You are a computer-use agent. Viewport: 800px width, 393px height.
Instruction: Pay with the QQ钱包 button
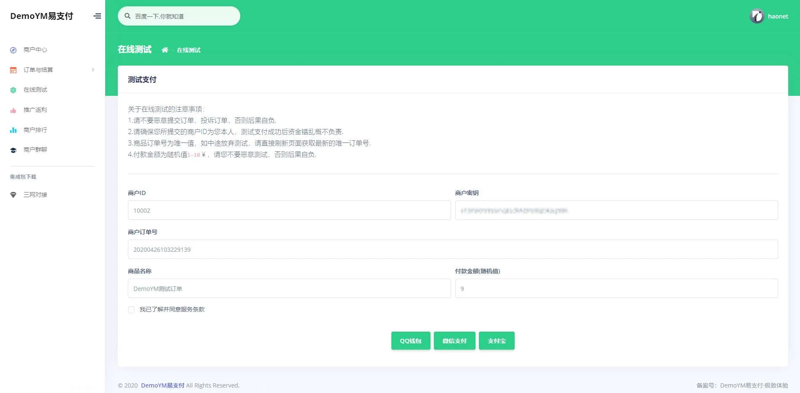[410, 341]
